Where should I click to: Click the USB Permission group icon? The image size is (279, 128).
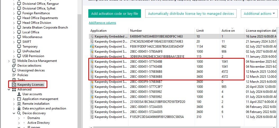(19, 56)
